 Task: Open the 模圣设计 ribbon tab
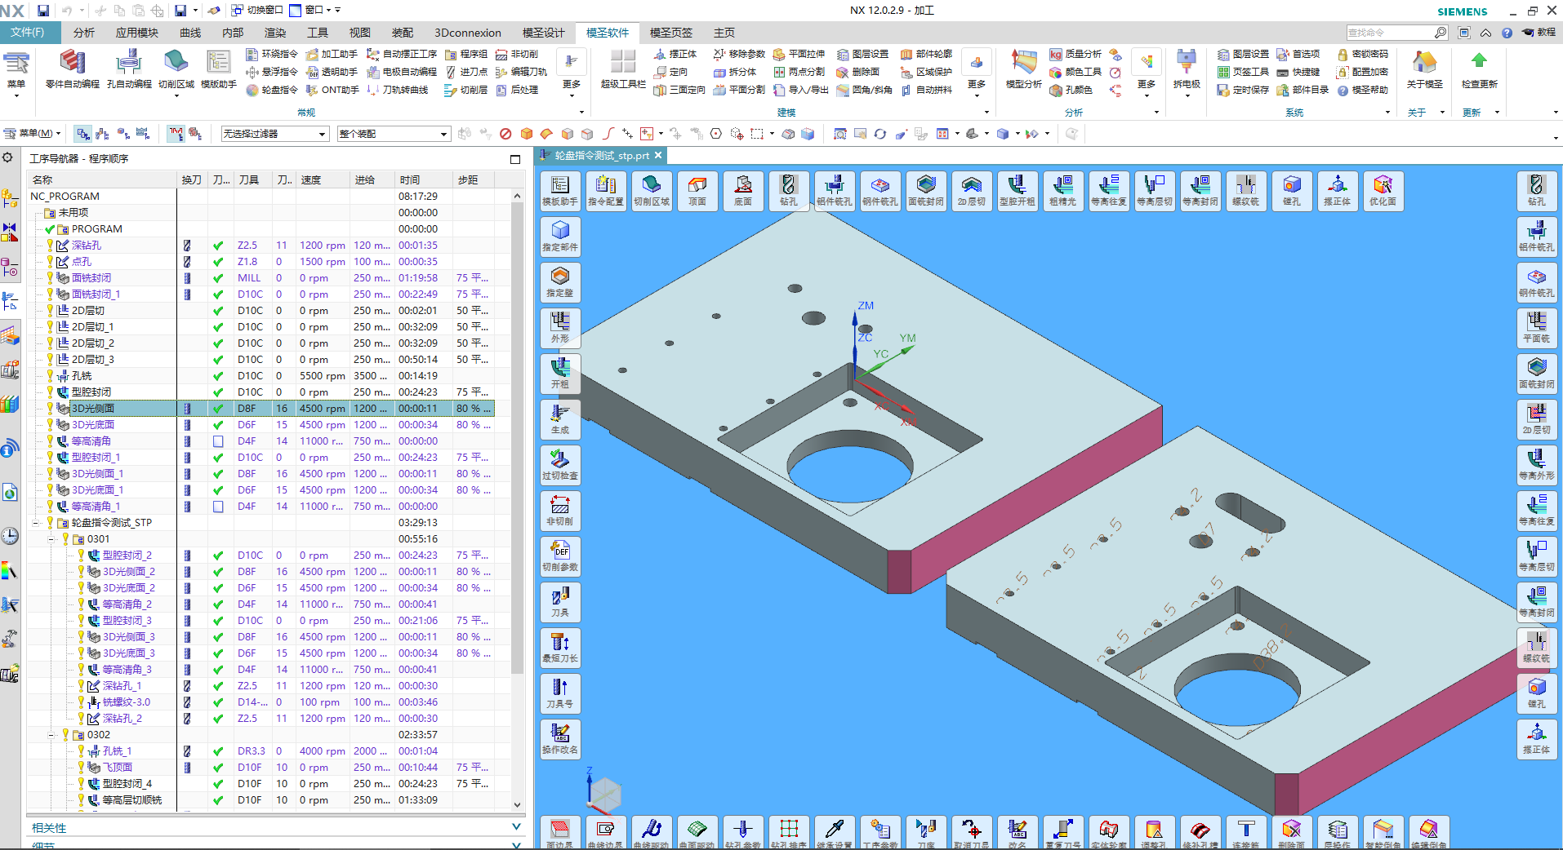tap(543, 33)
